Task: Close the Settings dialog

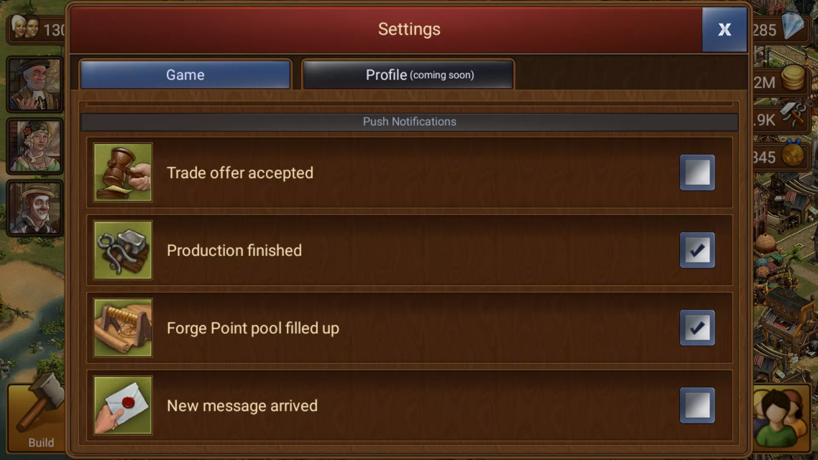Action: click(724, 29)
